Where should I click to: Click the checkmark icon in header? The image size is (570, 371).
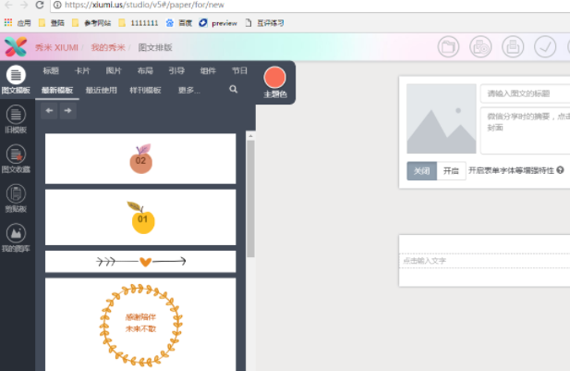tap(545, 46)
